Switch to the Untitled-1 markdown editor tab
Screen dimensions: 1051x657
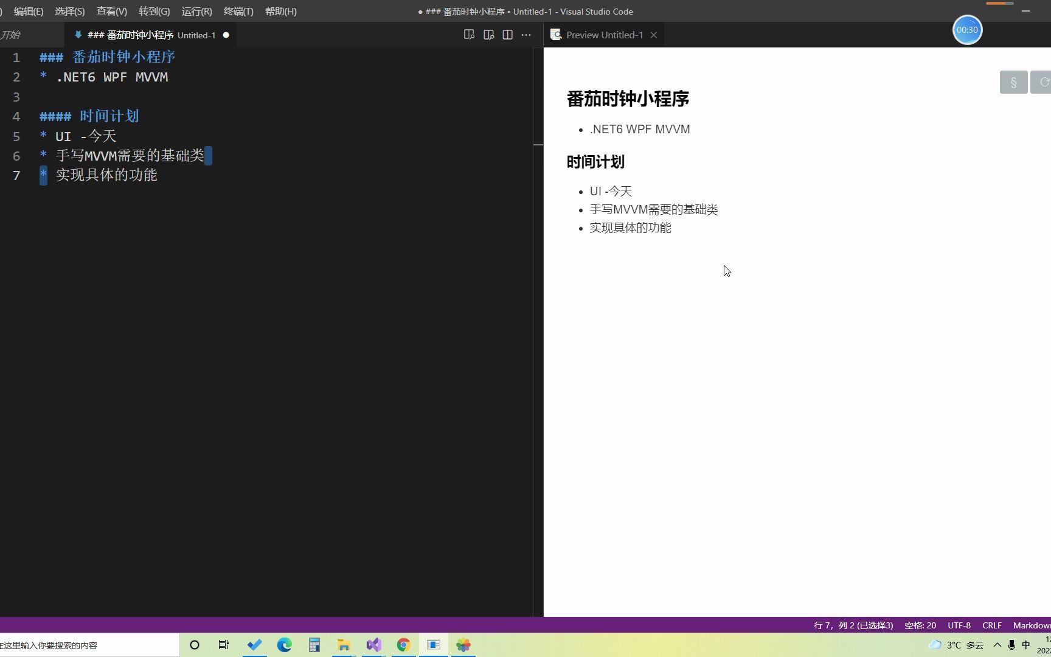pyautogui.click(x=151, y=35)
